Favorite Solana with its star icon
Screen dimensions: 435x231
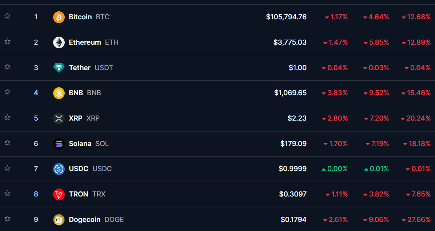[x=7, y=143]
